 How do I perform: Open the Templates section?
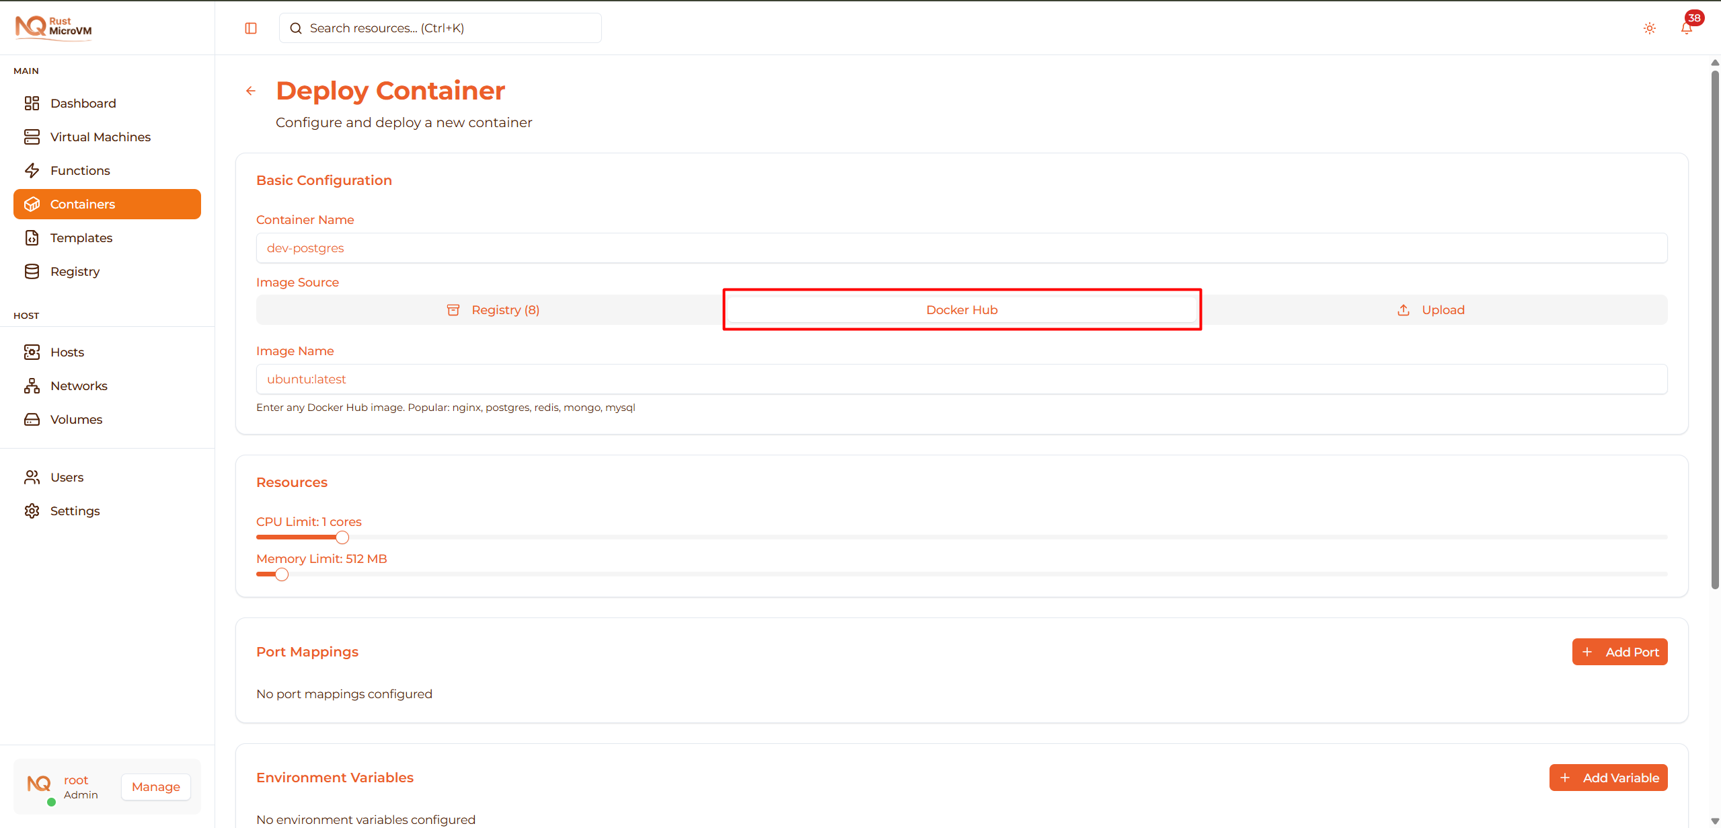coord(81,237)
